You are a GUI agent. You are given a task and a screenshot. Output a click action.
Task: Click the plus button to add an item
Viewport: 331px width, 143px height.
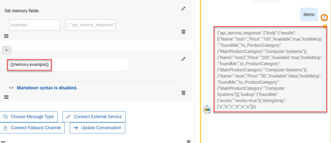(x=6, y=50)
